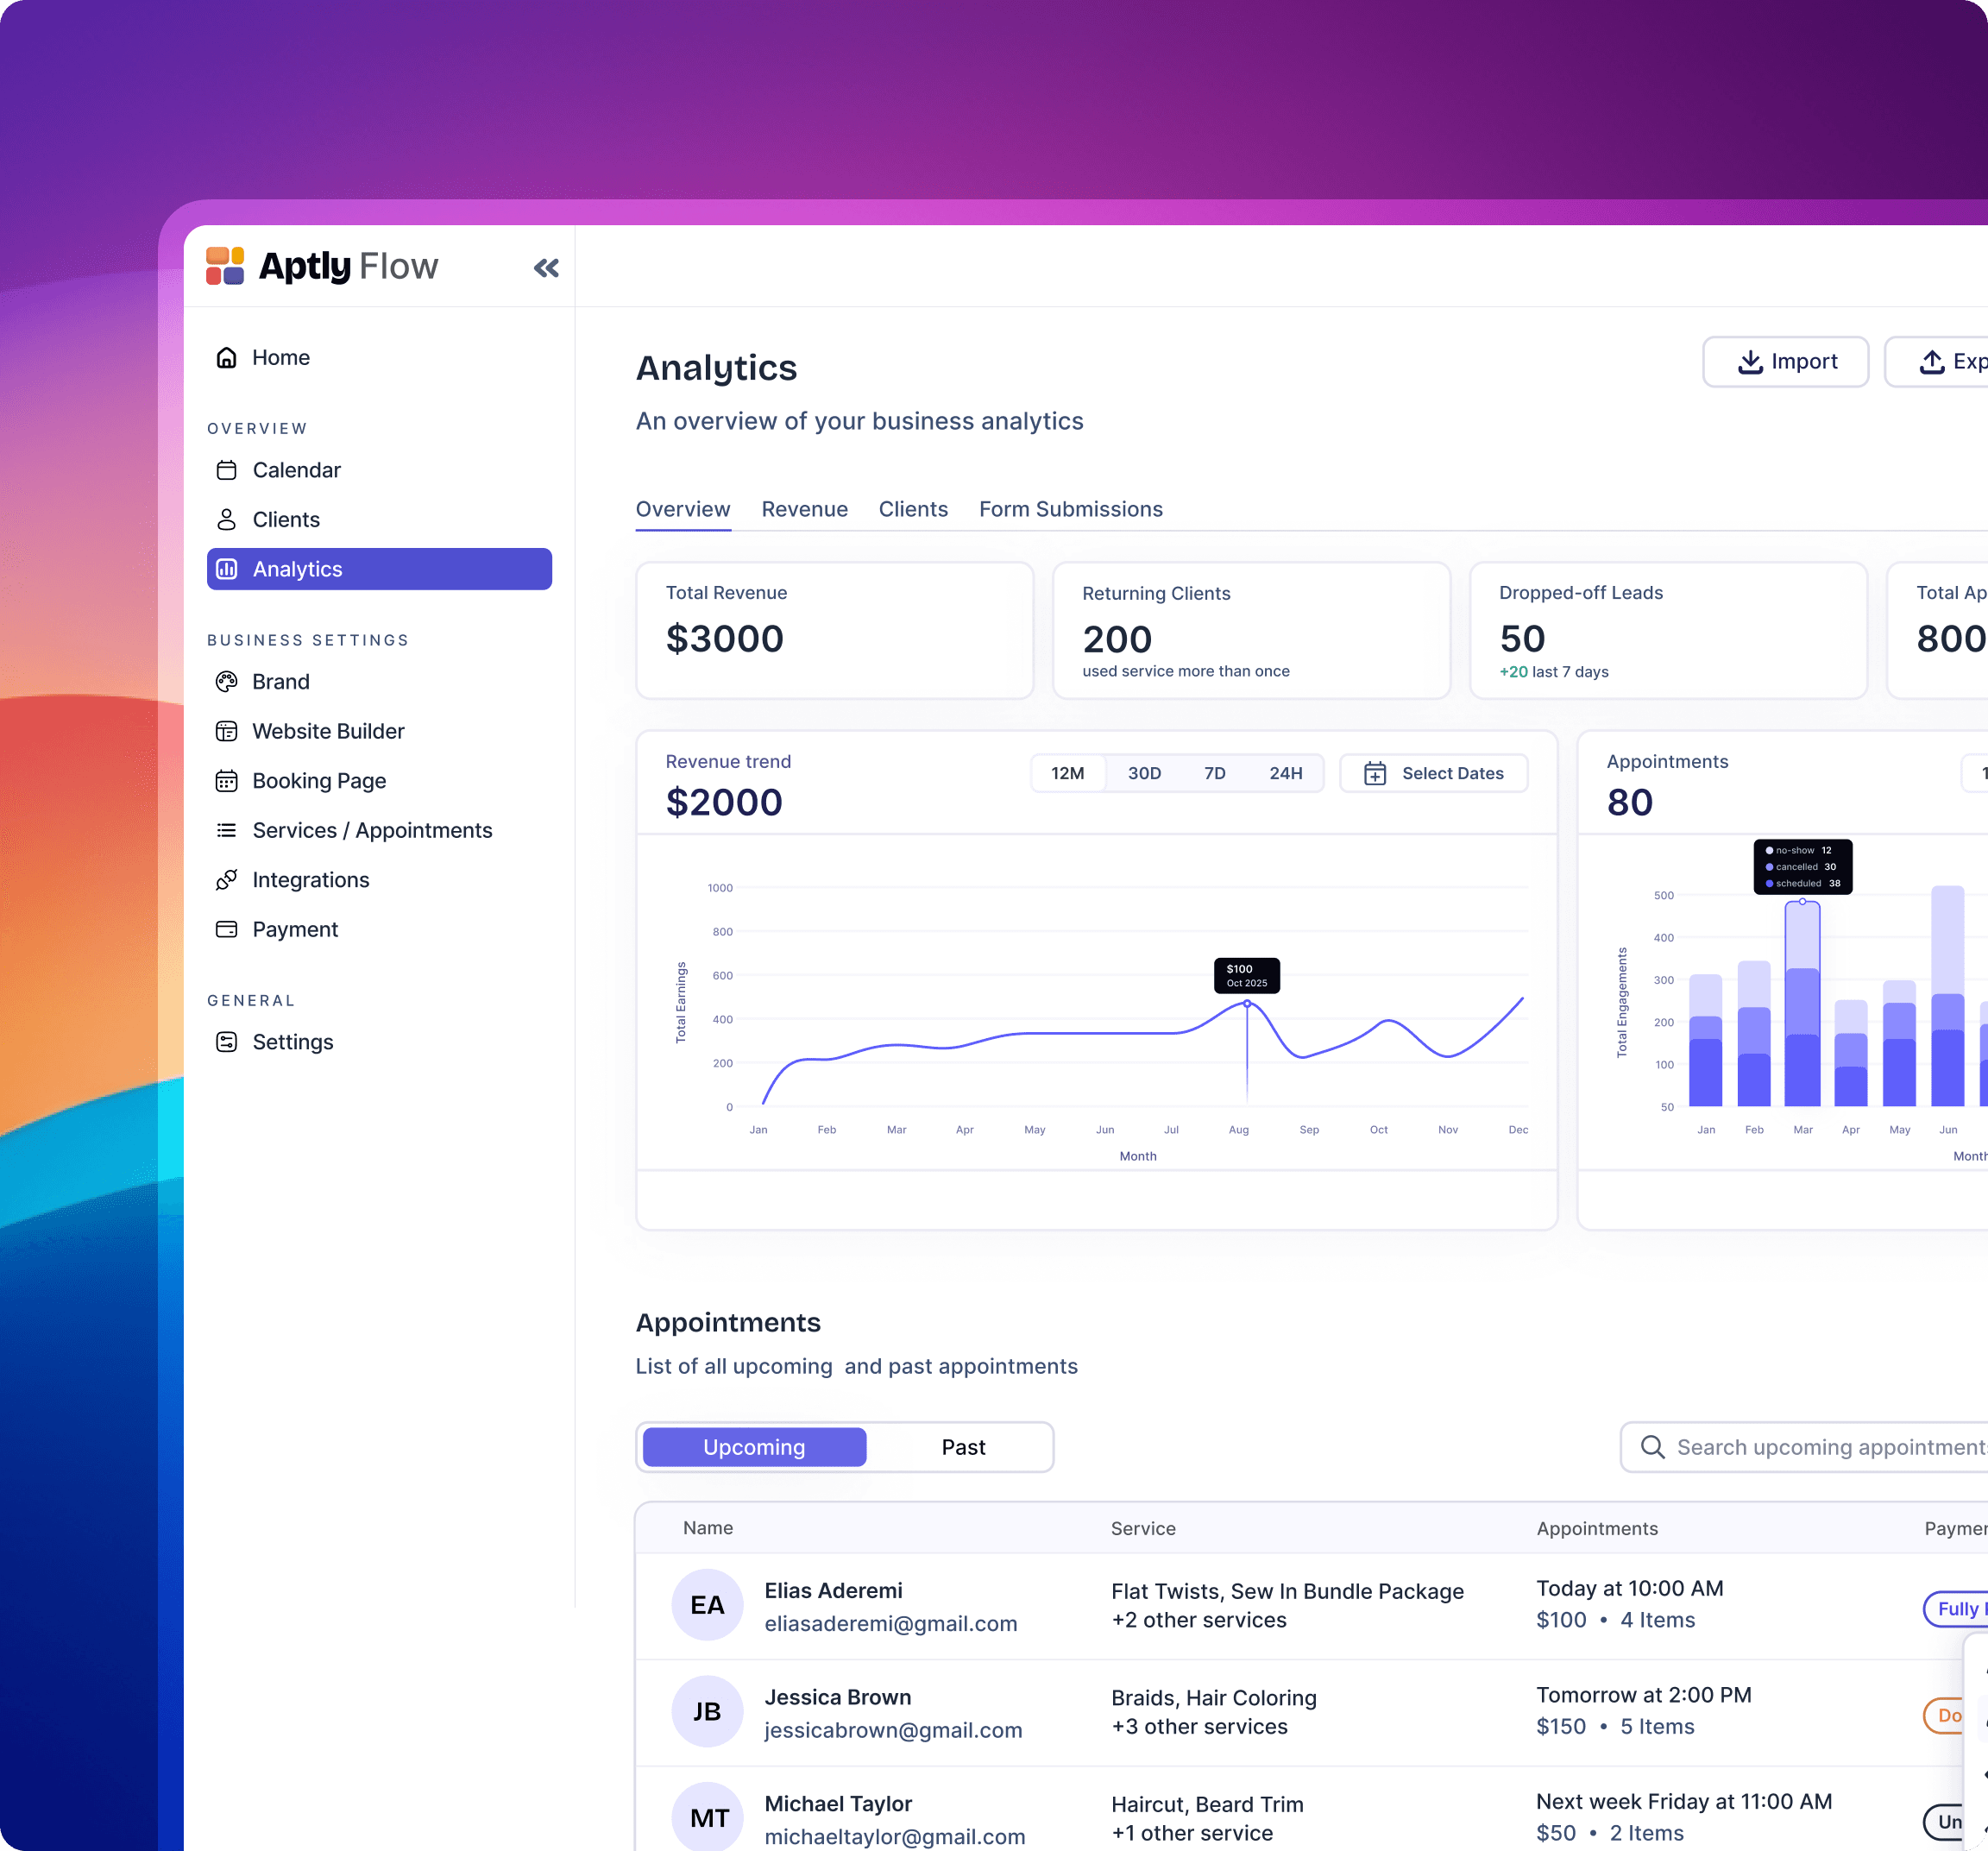Click the revenue chart point at $100 marker
1988x1851 pixels.
[1247, 1003]
